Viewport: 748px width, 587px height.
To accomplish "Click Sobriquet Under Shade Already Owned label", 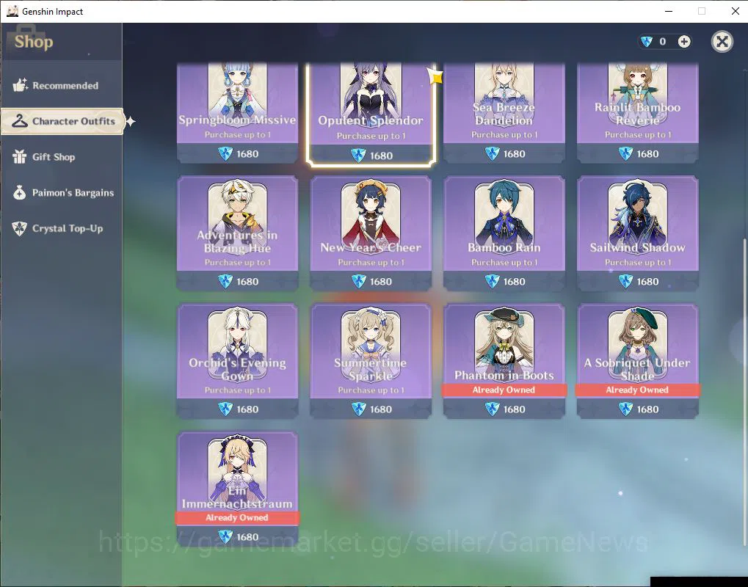I will coord(638,390).
